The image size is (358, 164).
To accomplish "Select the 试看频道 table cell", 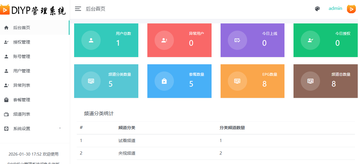I will (127, 141).
